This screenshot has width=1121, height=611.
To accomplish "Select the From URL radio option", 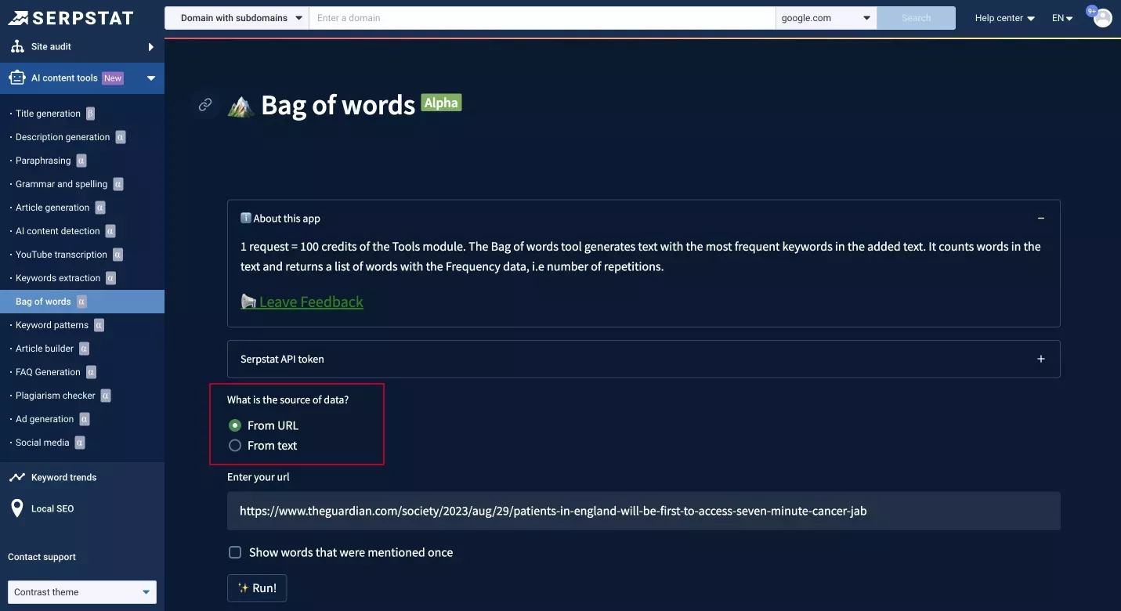I will point(234,425).
